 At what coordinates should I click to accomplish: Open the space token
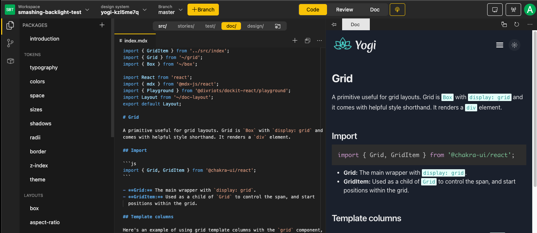37,95
